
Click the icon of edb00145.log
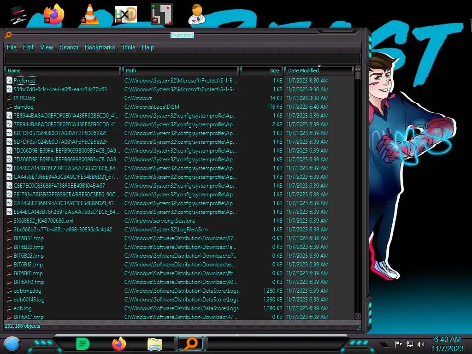[9, 300]
